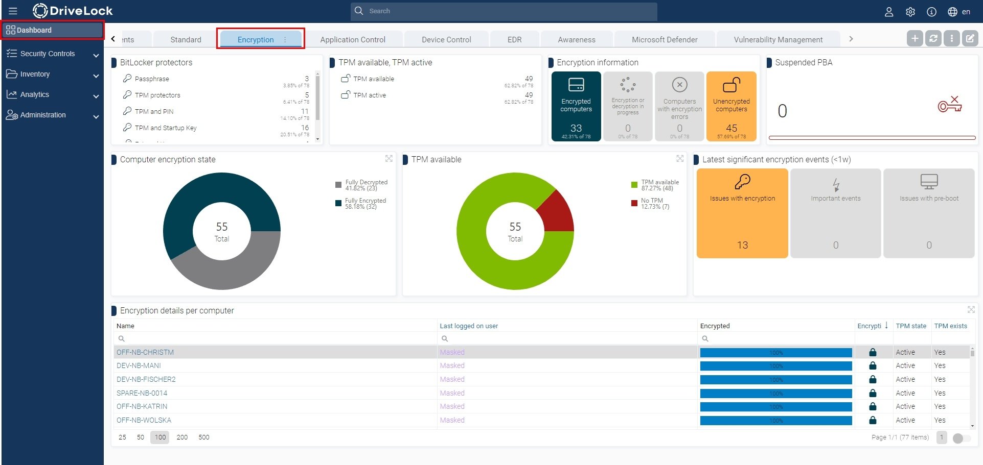This screenshot has width=983, height=465.
Task: Select the Device Control tab
Action: point(446,39)
